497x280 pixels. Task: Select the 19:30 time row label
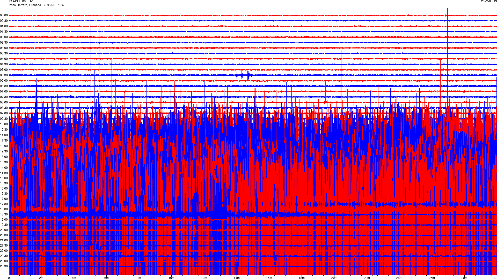[x=4, y=225]
